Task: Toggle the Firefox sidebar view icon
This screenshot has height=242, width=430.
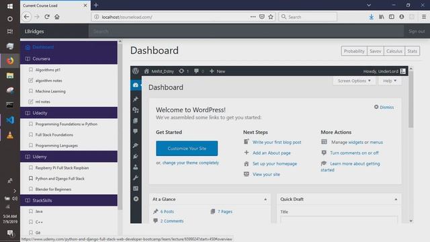Action: pyautogui.click(x=392, y=17)
